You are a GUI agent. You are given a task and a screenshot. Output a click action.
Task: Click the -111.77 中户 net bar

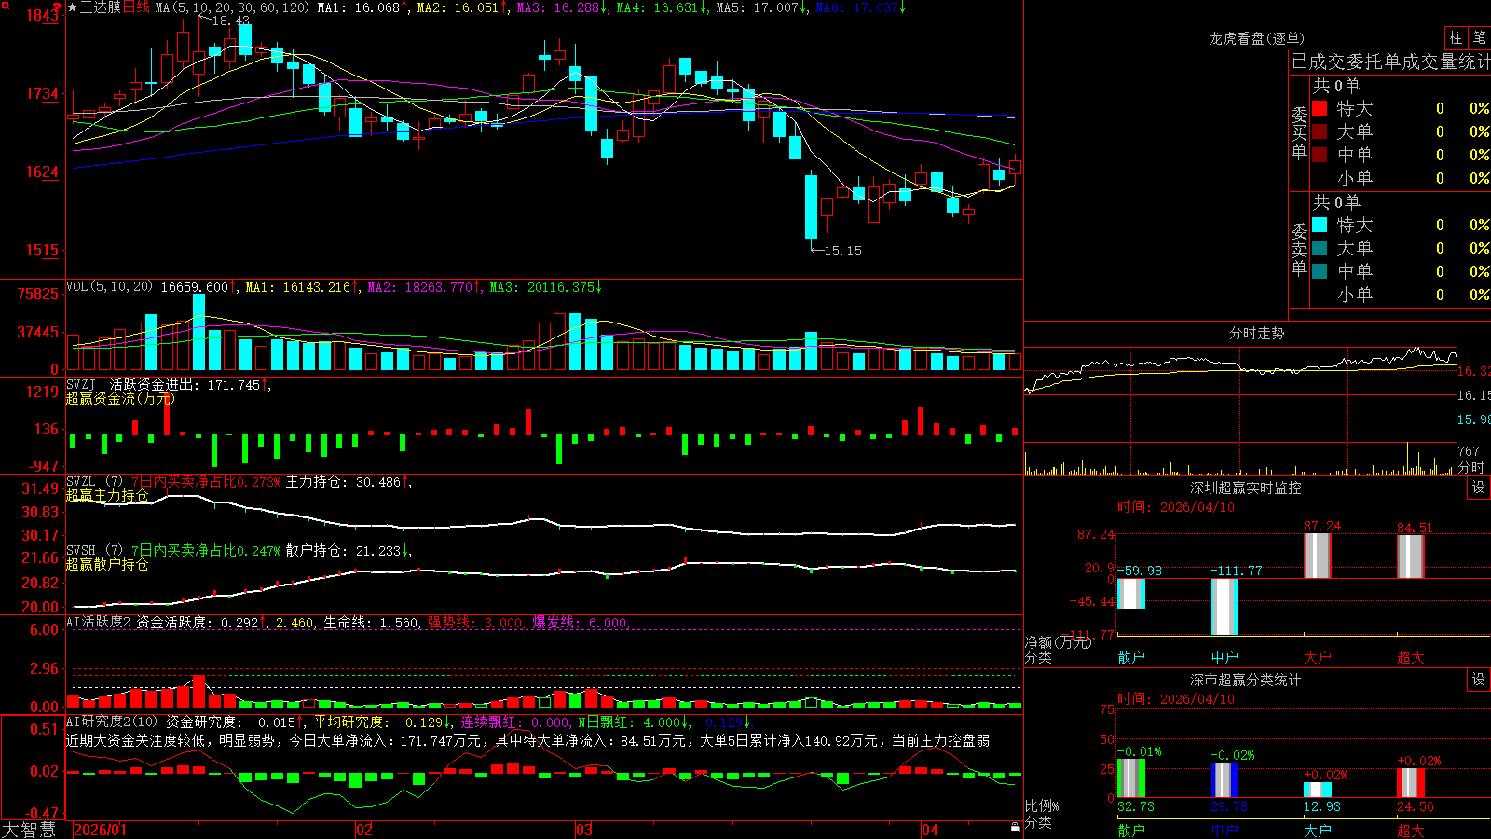tap(1224, 607)
